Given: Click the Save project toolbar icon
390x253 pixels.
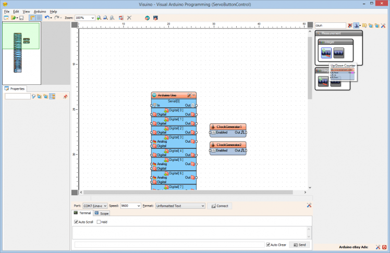Looking at the screenshot, I should [21, 18].
